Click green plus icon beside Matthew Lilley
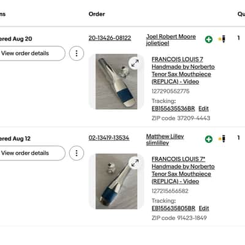 click(x=209, y=139)
